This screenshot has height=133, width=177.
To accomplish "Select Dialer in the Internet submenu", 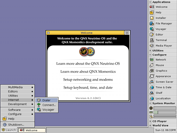I will click(x=47, y=100).
